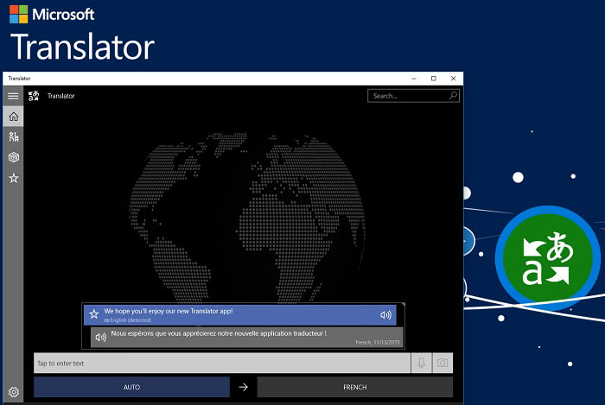Viewport: 605px width, 405px height.
Task: Click the 'Translator' header title text
Action: coord(61,96)
